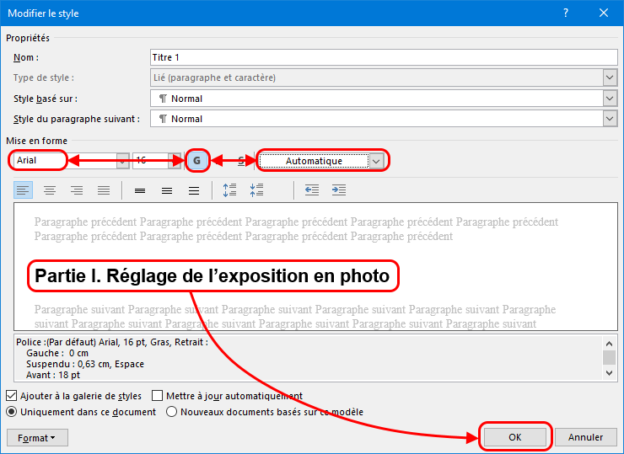
Task: Expand the 'Style du paragraphe suivant' list
Action: pyautogui.click(x=610, y=119)
